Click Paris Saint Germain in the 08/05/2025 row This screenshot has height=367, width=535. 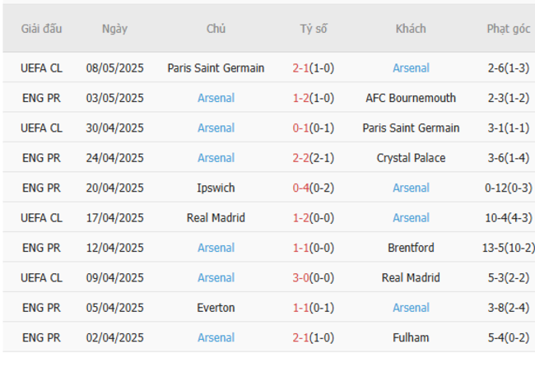pyautogui.click(x=216, y=68)
